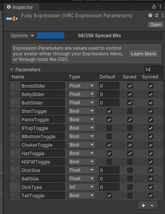The image size is (165, 214).
Task: Click the plus icon to add parameter
Action: pos(143,206)
